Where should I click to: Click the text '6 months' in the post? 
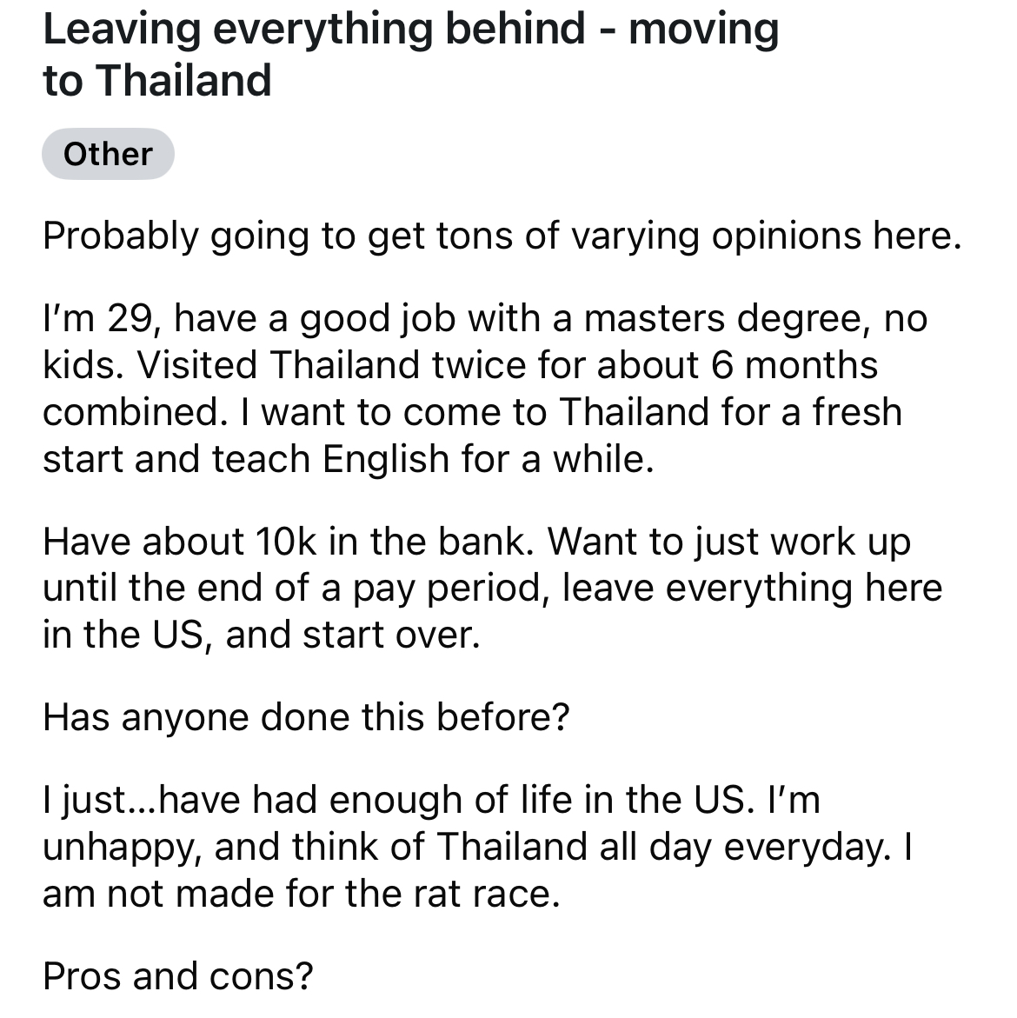click(x=794, y=365)
